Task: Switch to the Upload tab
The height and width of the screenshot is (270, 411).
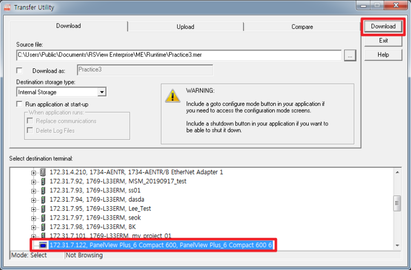Action: pos(185,27)
